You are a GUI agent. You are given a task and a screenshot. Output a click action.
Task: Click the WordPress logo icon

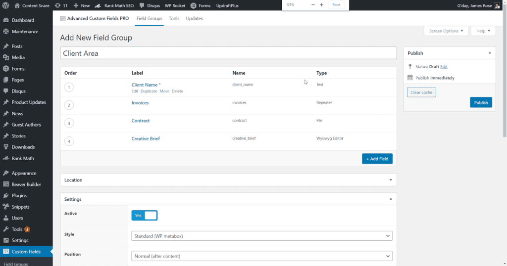[x=5, y=5]
